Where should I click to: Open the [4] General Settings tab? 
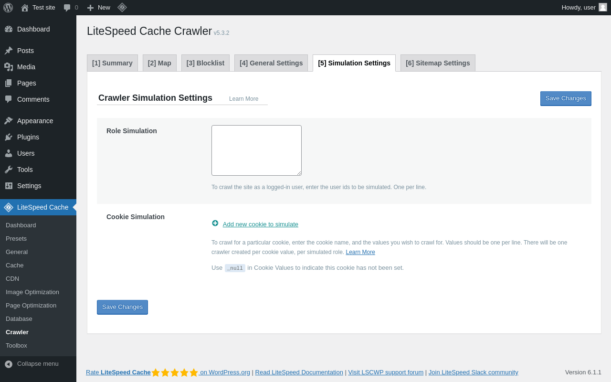(271, 63)
